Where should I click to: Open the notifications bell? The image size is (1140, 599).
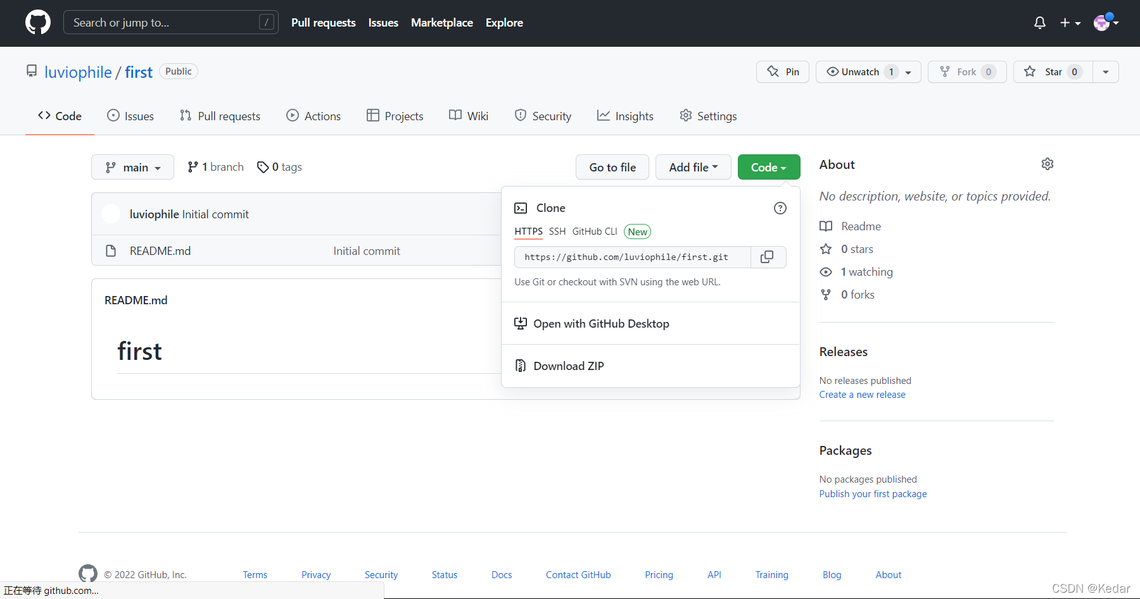click(x=1040, y=23)
